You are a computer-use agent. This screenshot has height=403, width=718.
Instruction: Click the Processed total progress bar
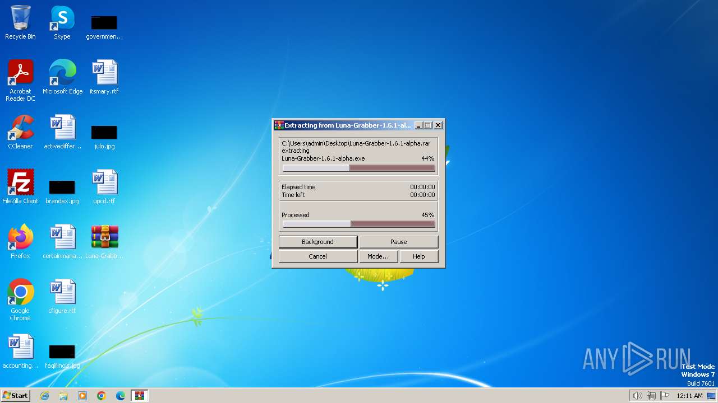tap(359, 224)
